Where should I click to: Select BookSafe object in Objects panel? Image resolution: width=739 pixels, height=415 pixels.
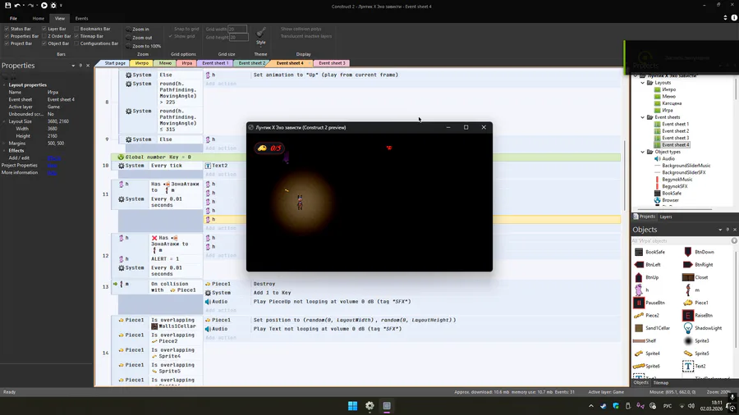pos(650,253)
